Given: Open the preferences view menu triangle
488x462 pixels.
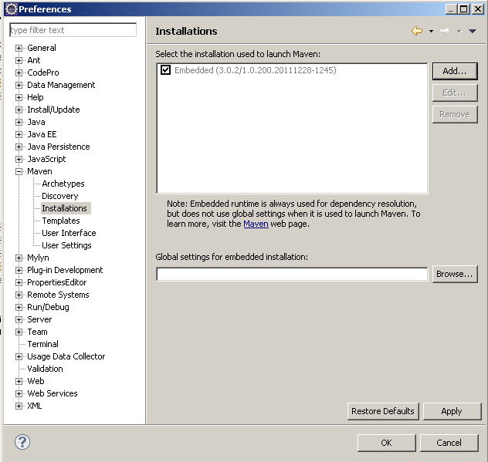Looking at the screenshot, I should point(472,31).
